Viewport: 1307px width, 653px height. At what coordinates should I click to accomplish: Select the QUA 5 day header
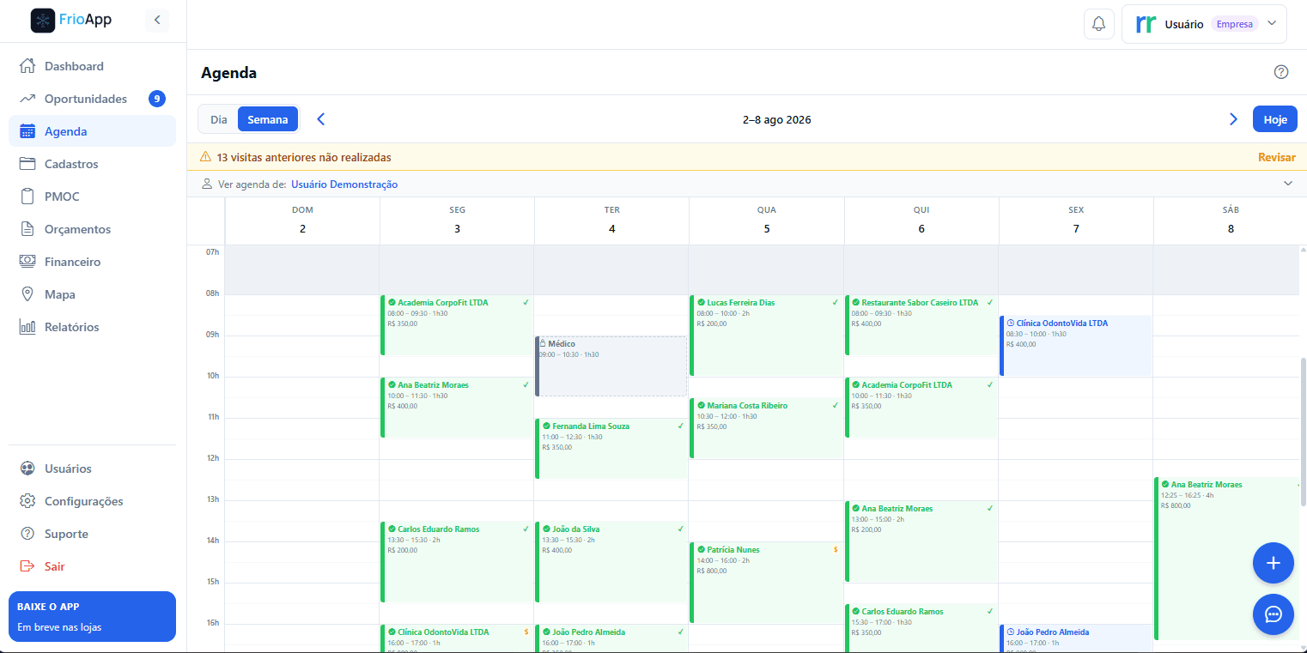tap(767, 221)
